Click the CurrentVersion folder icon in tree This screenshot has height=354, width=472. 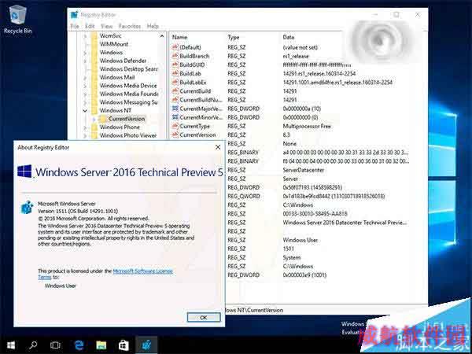(x=103, y=119)
